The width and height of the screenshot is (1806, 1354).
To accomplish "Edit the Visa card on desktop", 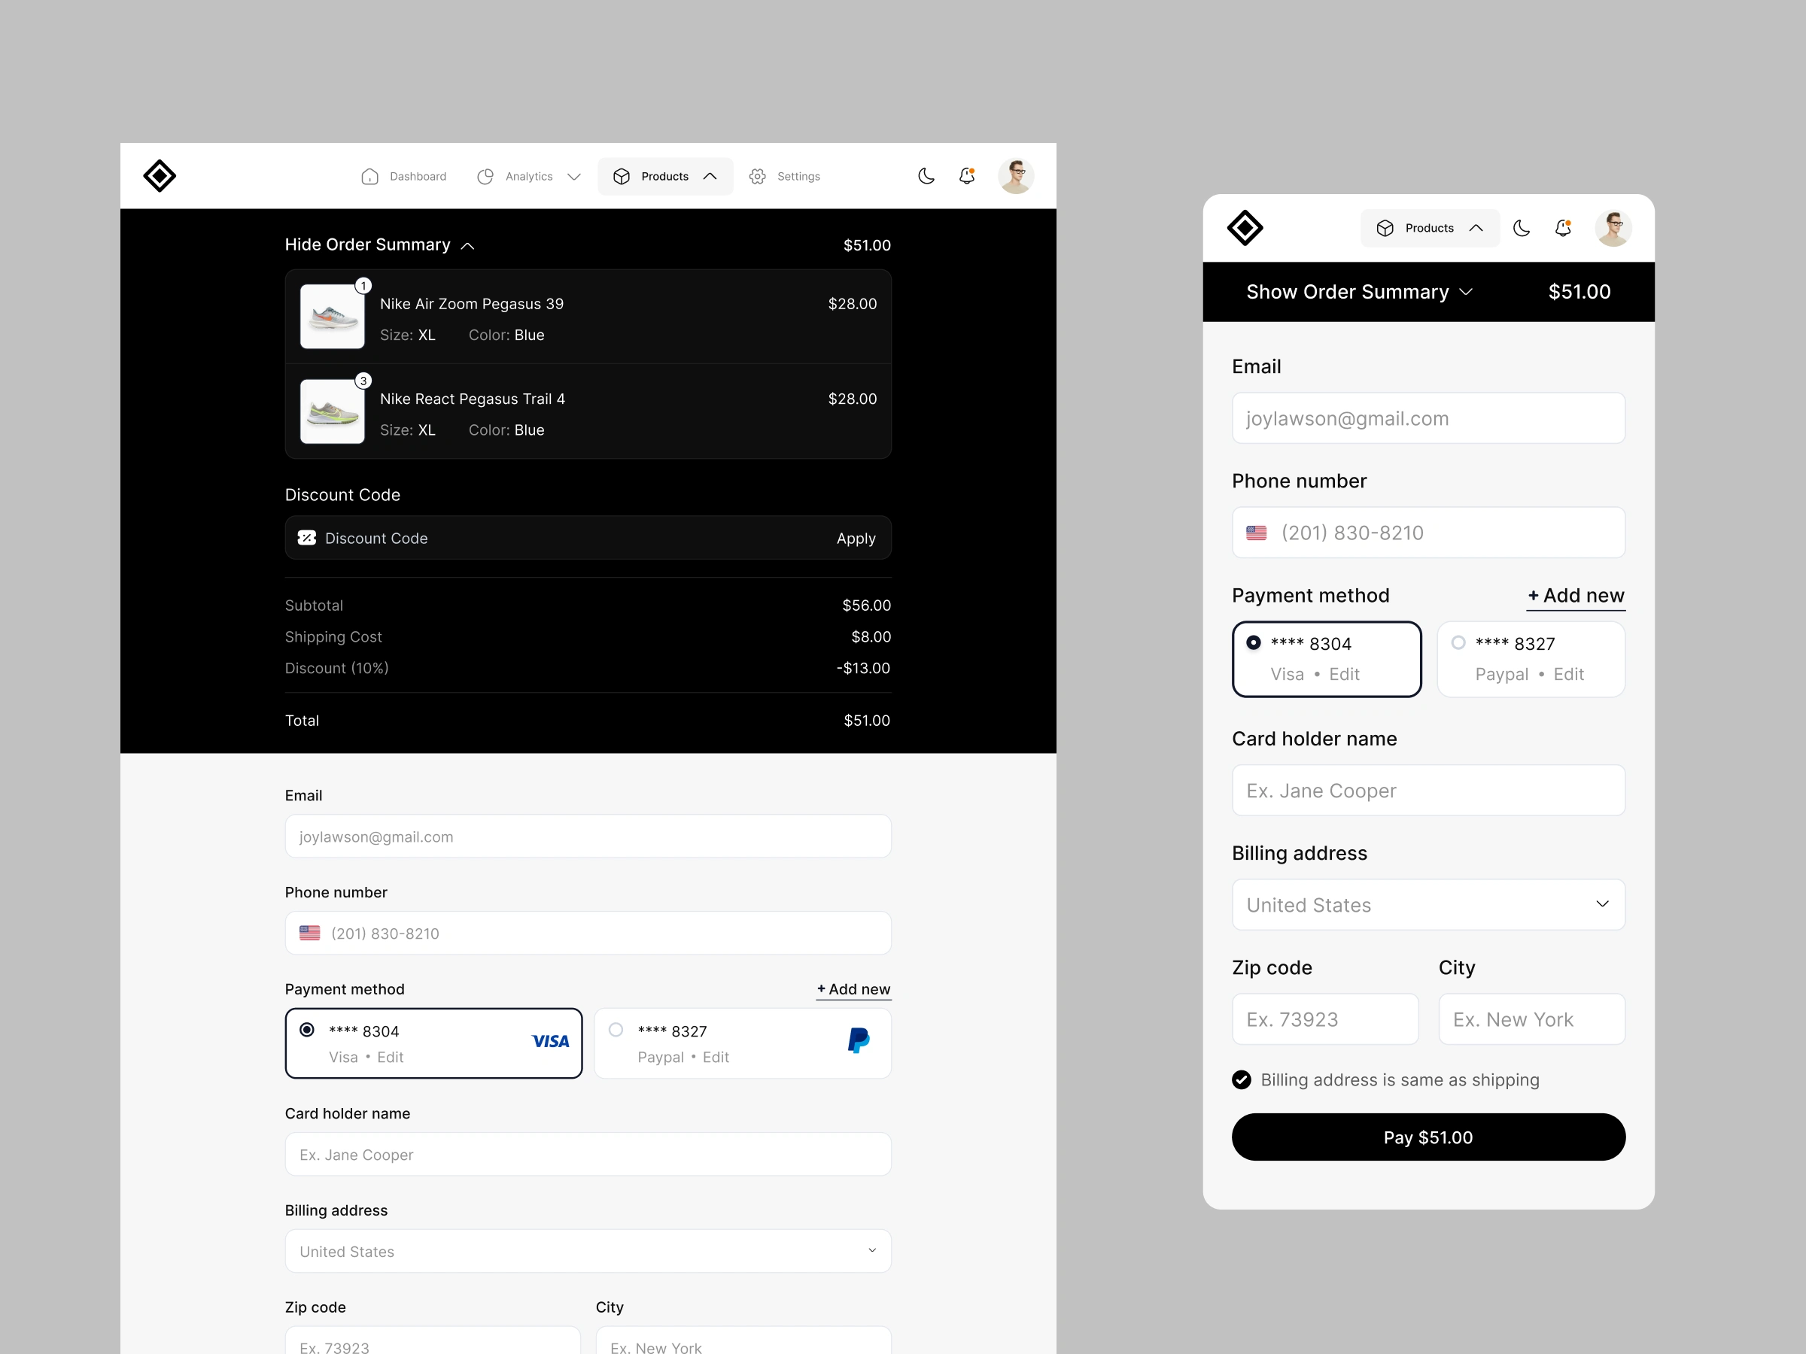I will 391,1057.
